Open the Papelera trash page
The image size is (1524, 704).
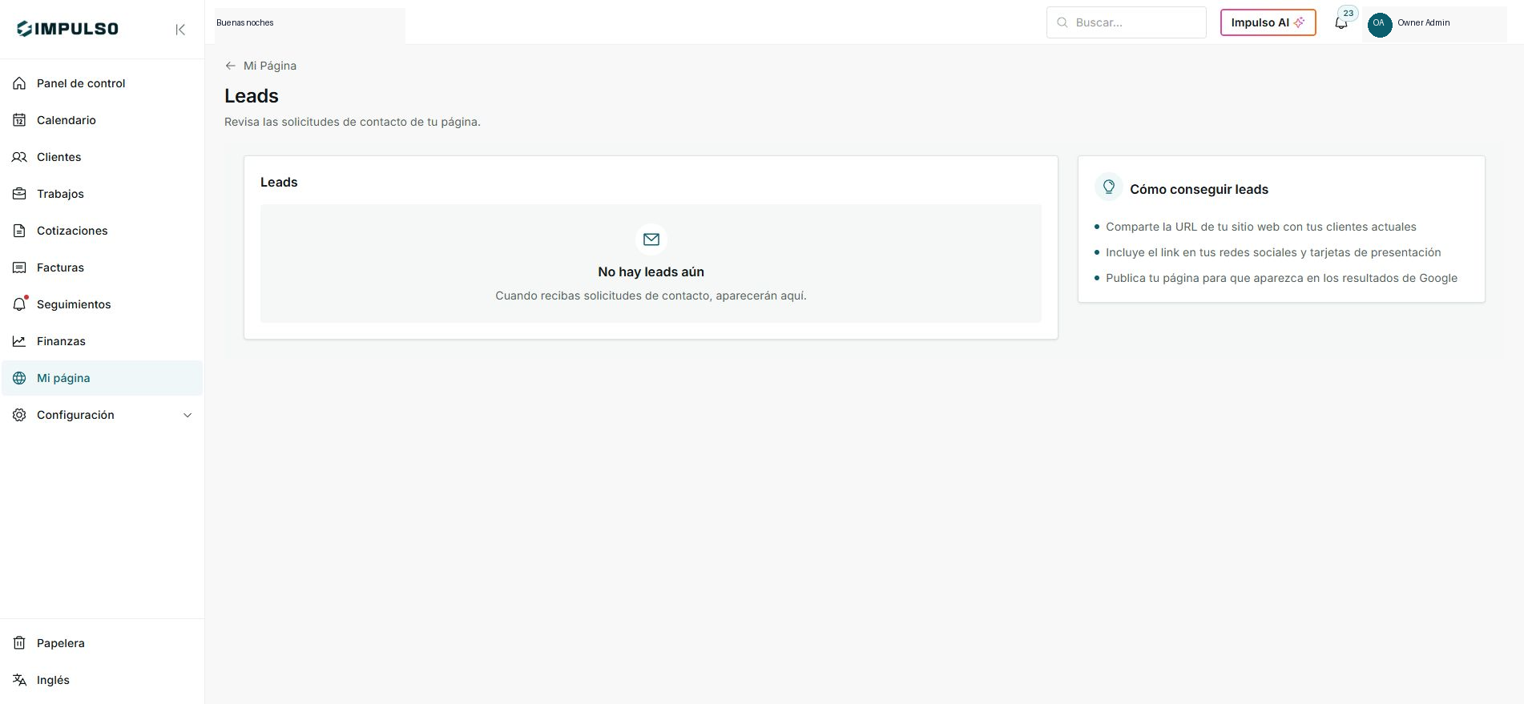tap(102, 643)
